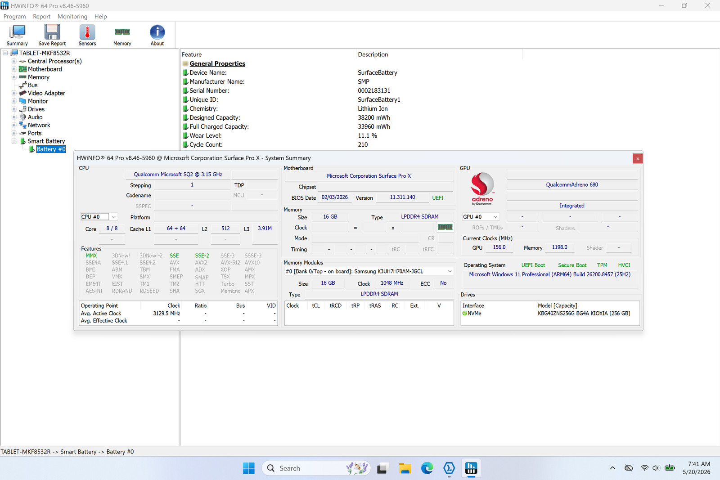
Task: Open the Report menu
Action: tap(41, 17)
